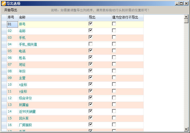Viewport: 190px width, 133px height.
Task: Click the 值为空该行不导出 column header
Action: coord(127,17)
